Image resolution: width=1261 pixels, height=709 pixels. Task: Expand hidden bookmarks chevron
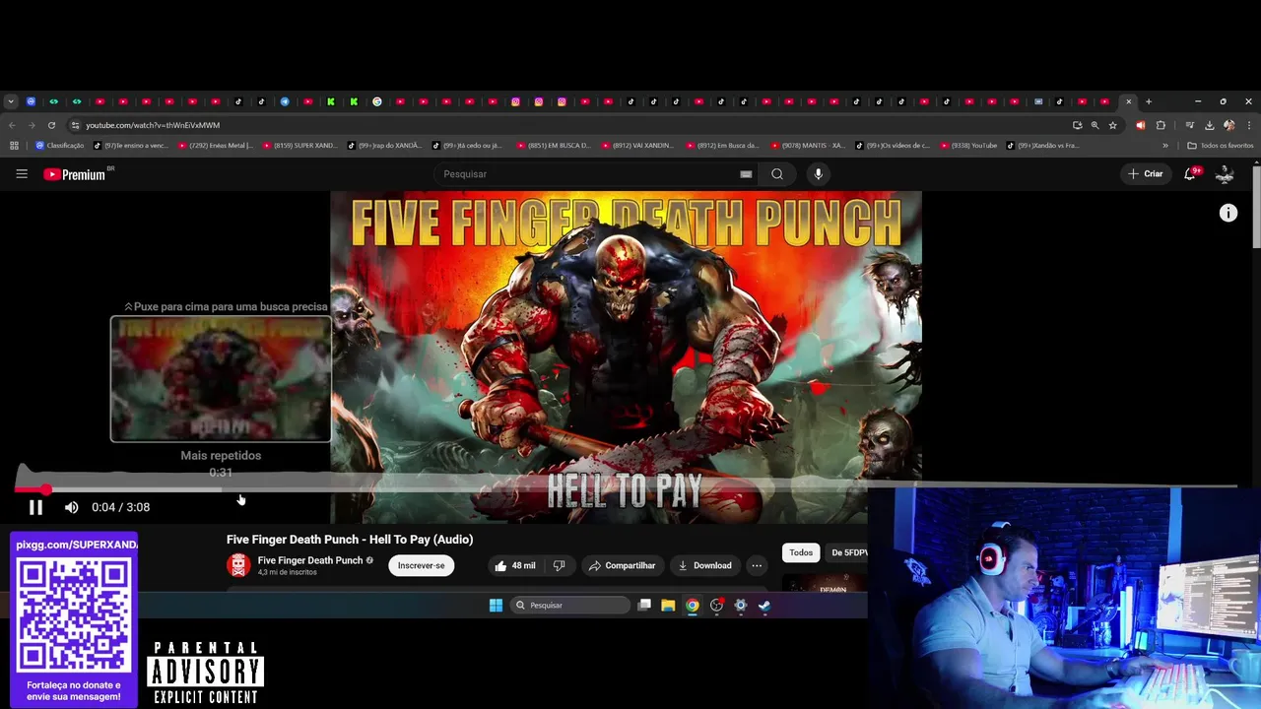point(1165,146)
